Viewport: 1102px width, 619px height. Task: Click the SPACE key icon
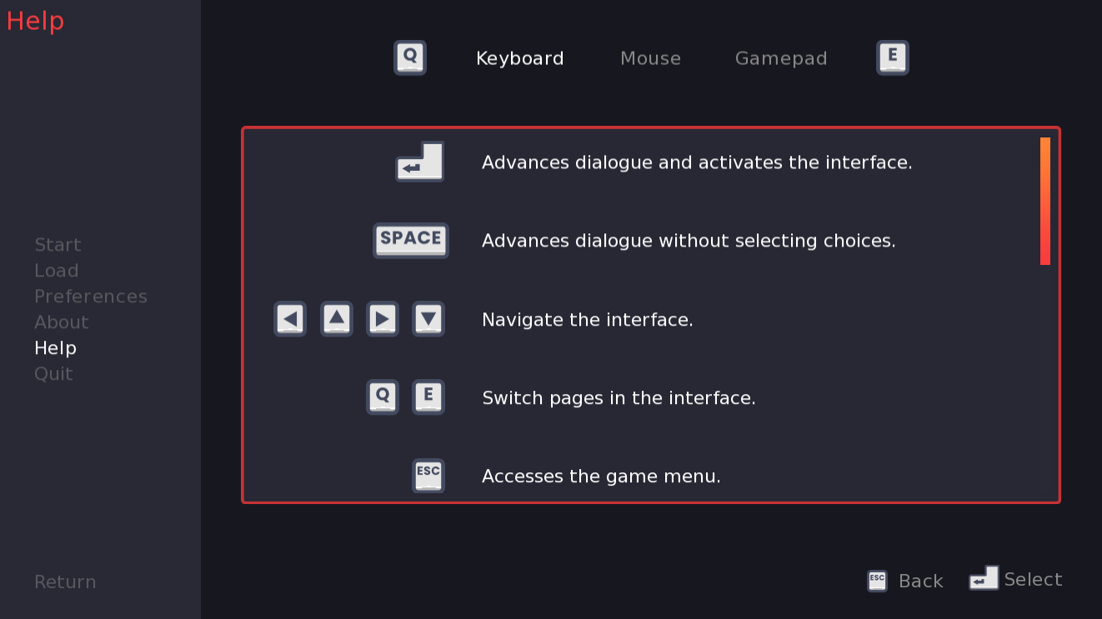[x=411, y=240]
